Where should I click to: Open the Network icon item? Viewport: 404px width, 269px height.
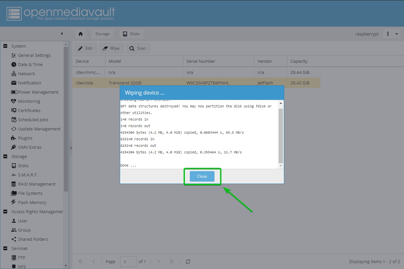(x=14, y=74)
